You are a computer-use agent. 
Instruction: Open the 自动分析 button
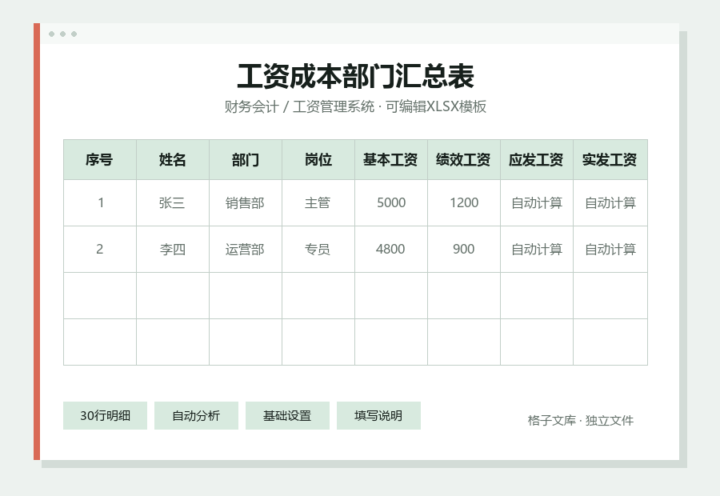tap(196, 416)
